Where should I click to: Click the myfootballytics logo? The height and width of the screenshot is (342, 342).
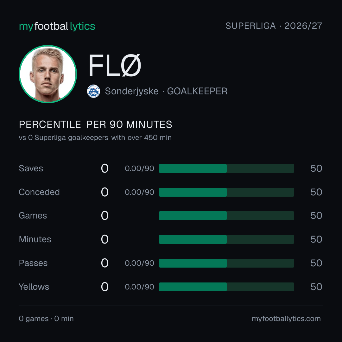[x=57, y=26]
